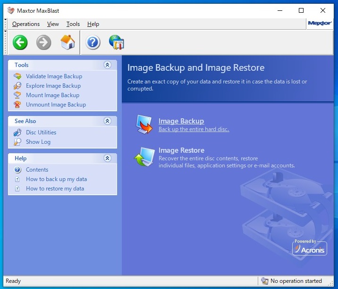The image size is (338, 289).
Task: Click the grey forward arrow button
Action: (44, 42)
